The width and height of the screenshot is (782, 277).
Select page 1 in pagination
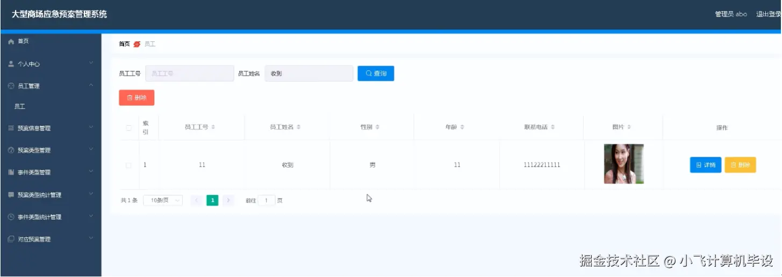click(212, 200)
